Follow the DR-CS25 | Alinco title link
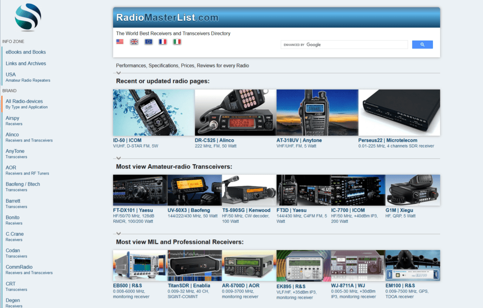The height and width of the screenshot is (308, 483). pyautogui.click(x=215, y=141)
